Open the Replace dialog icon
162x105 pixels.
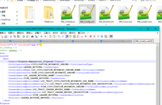pos(36,36)
